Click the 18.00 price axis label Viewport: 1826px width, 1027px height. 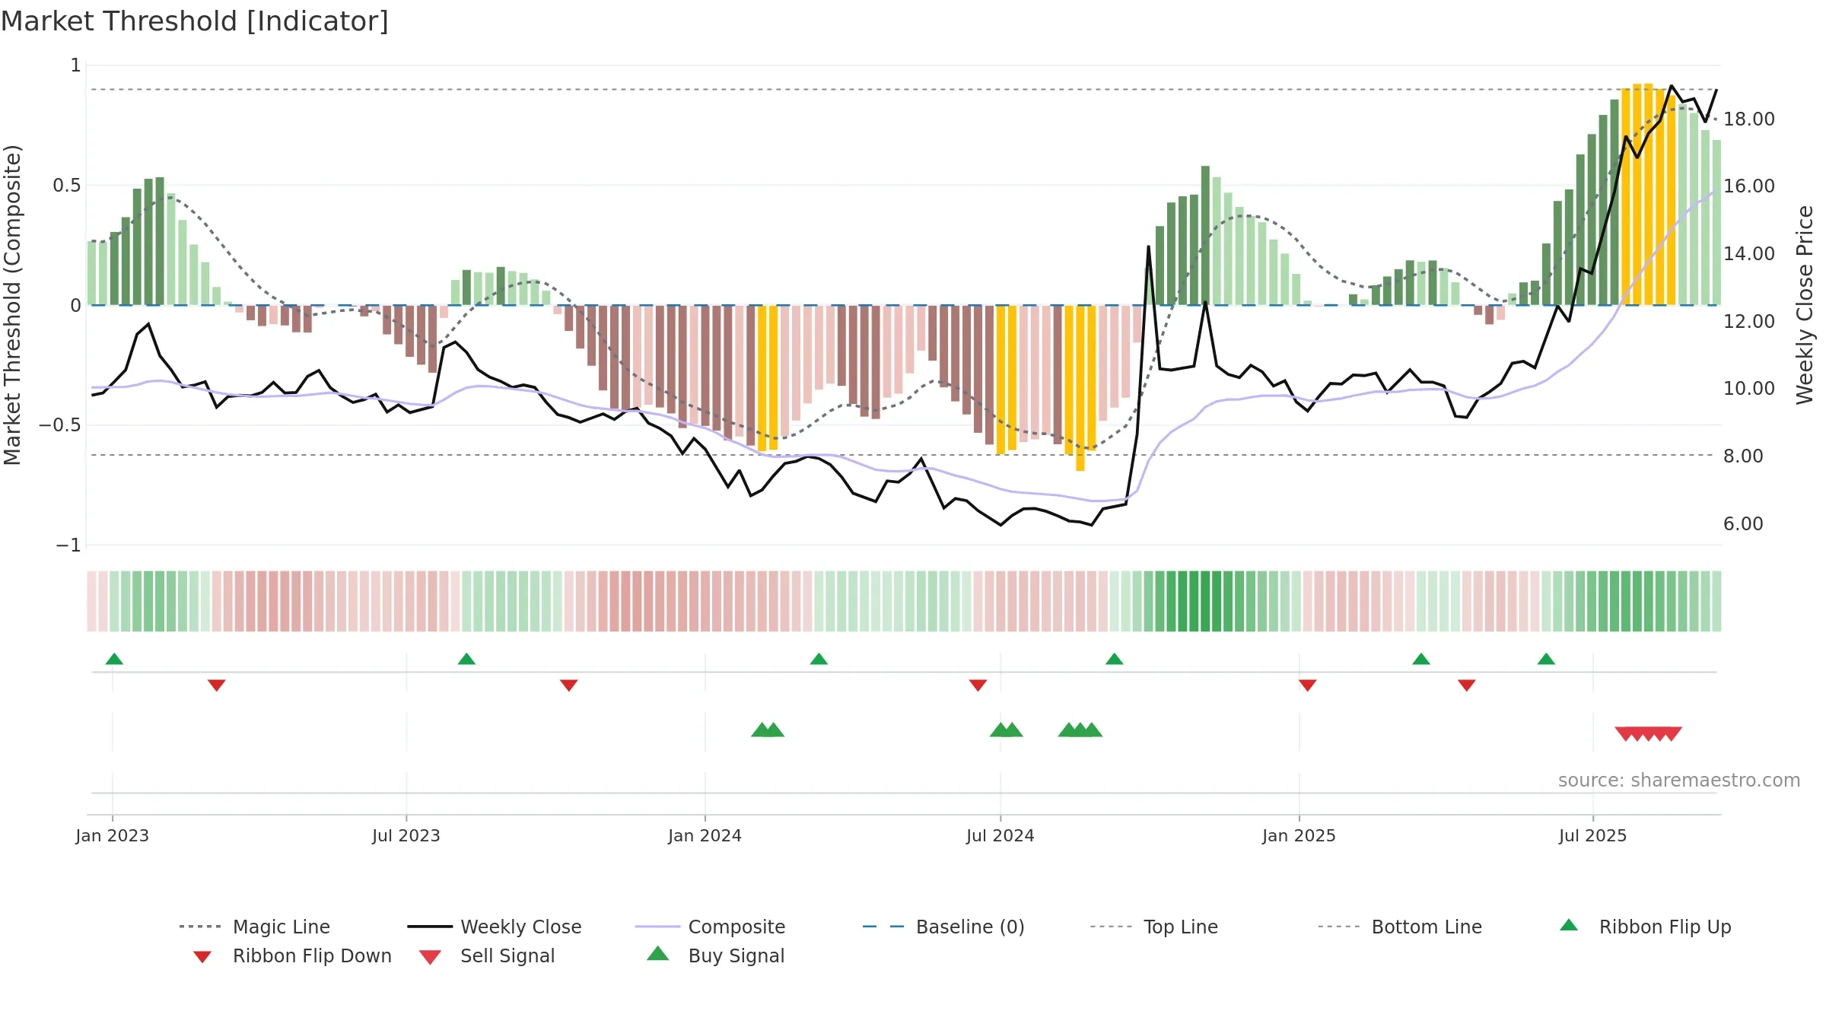point(1749,119)
